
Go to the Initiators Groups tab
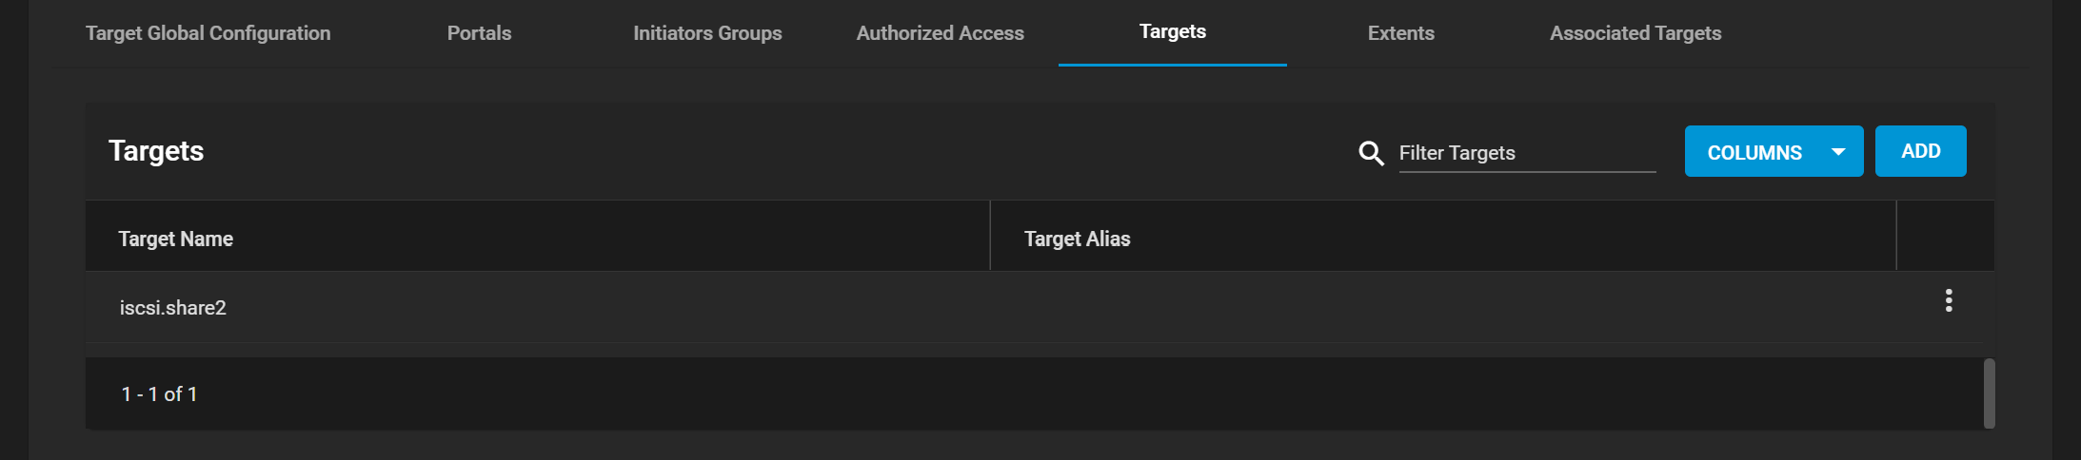point(707,33)
